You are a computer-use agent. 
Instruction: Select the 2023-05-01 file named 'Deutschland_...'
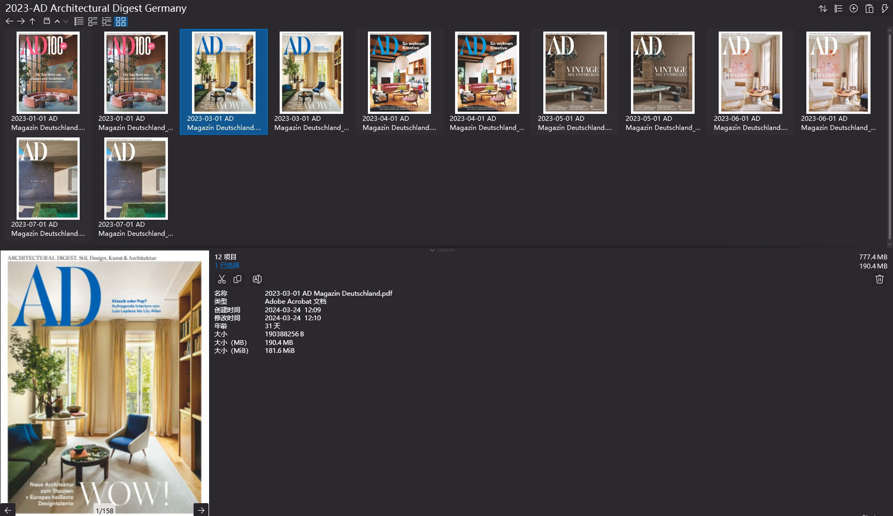coord(663,82)
